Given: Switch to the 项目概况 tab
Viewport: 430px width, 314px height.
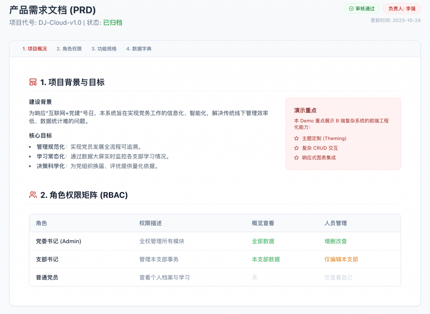Looking at the screenshot, I should 34,49.
